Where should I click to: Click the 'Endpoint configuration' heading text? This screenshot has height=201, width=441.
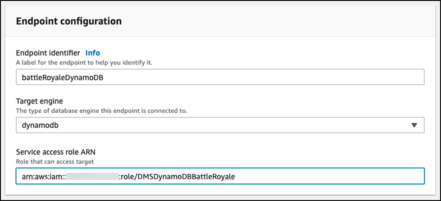point(69,21)
